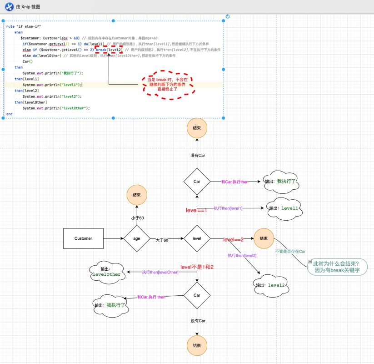Screen dimensions: 374x364
Task: Click the 大于60 edge label
Action: click(x=162, y=240)
